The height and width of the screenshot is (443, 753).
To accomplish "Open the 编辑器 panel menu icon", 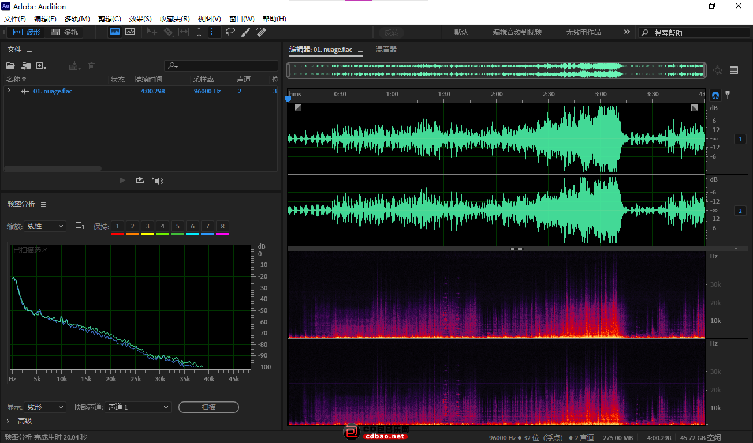I will click(360, 50).
